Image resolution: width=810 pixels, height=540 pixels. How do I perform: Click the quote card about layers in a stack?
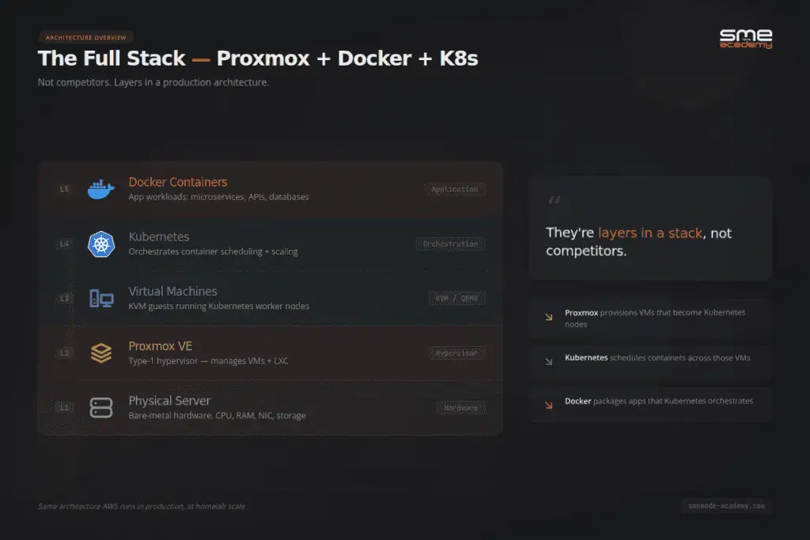[650, 228]
